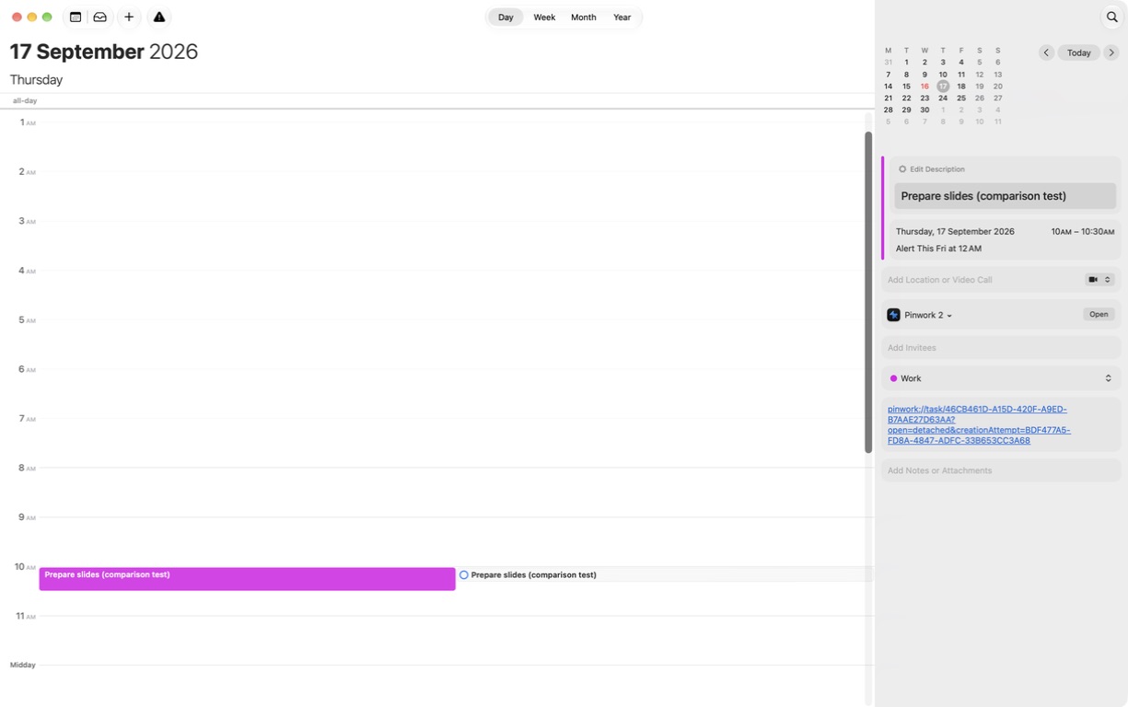The width and height of the screenshot is (1128, 707).
Task: Open the pinwork task link
Action: 979,424
